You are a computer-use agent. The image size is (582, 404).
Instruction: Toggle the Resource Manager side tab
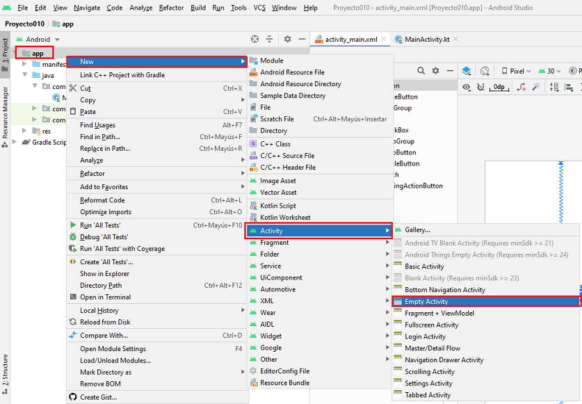click(x=5, y=117)
